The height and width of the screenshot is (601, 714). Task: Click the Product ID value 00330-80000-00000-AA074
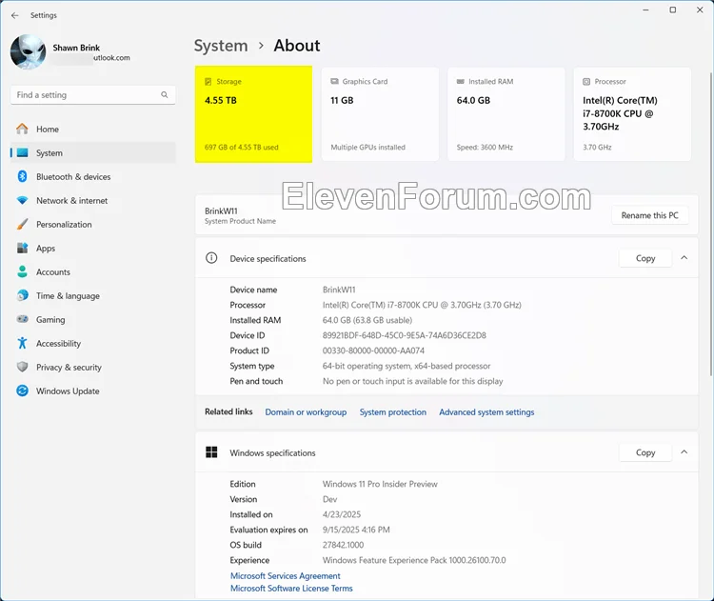click(x=373, y=351)
